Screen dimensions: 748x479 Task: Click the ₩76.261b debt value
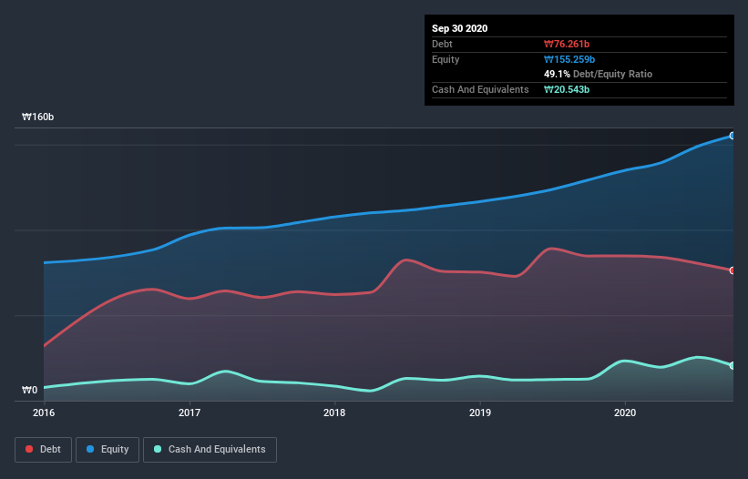tap(567, 44)
